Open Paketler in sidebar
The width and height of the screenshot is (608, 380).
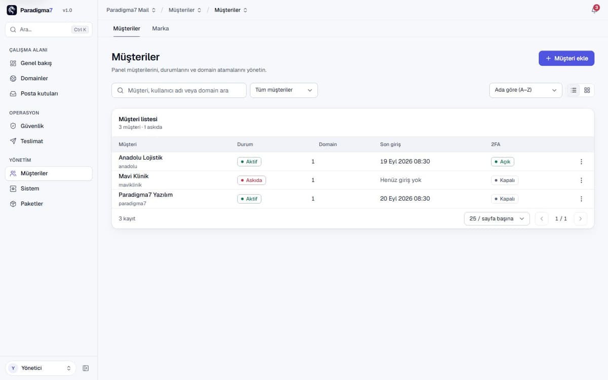[x=49, y=204]
